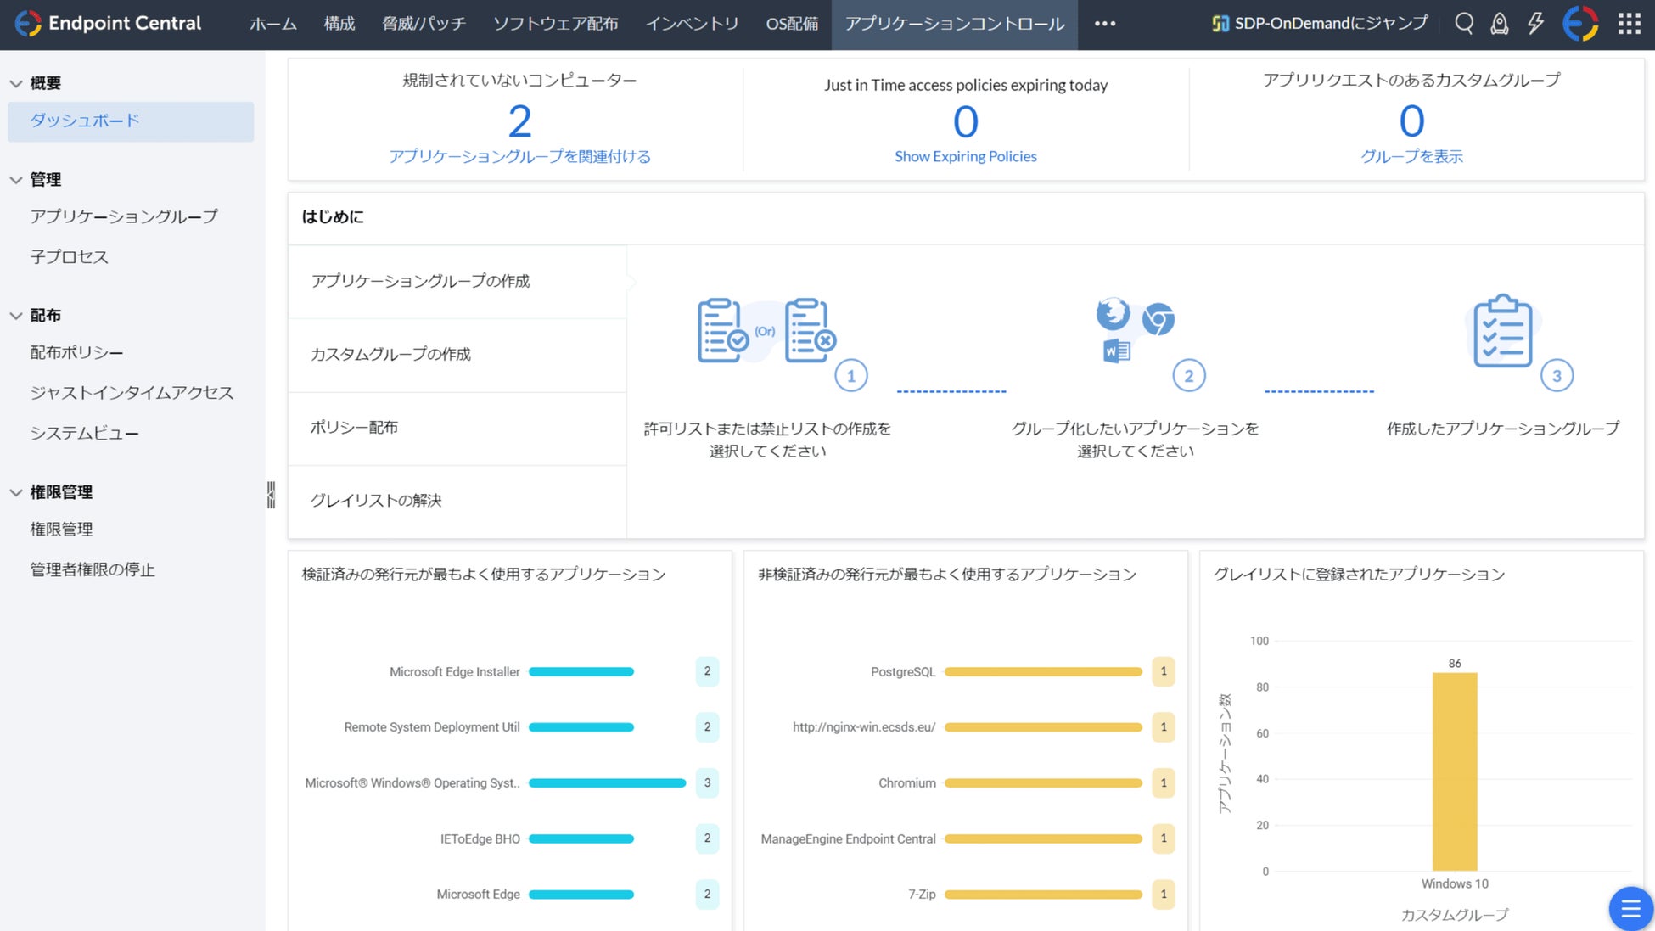
Task: Click the search magnifier icon in header
Action: 1464,24
